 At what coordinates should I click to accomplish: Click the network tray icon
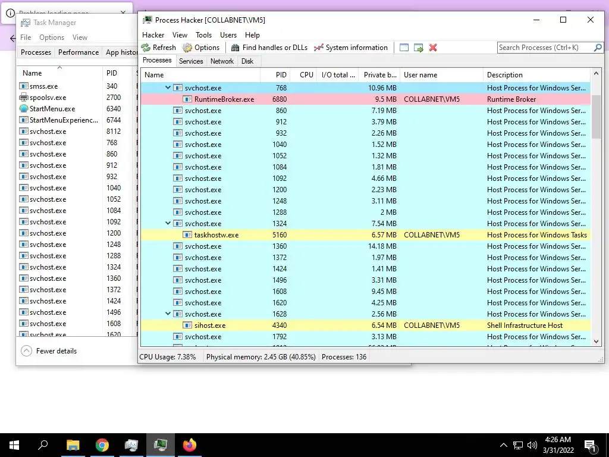tap(518, 445)
